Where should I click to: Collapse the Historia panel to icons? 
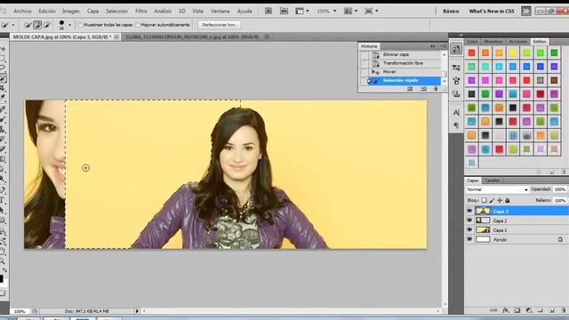[433, 46]
